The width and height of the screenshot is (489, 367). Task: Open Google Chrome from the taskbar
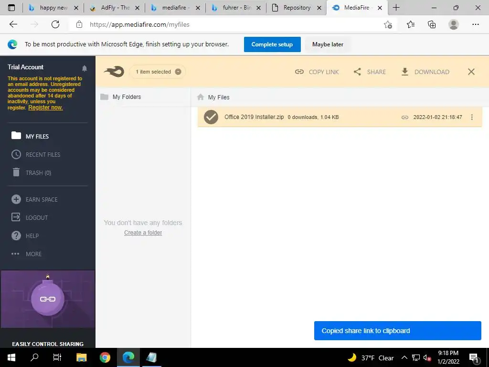pyautogui.click(x=105, y=357)
